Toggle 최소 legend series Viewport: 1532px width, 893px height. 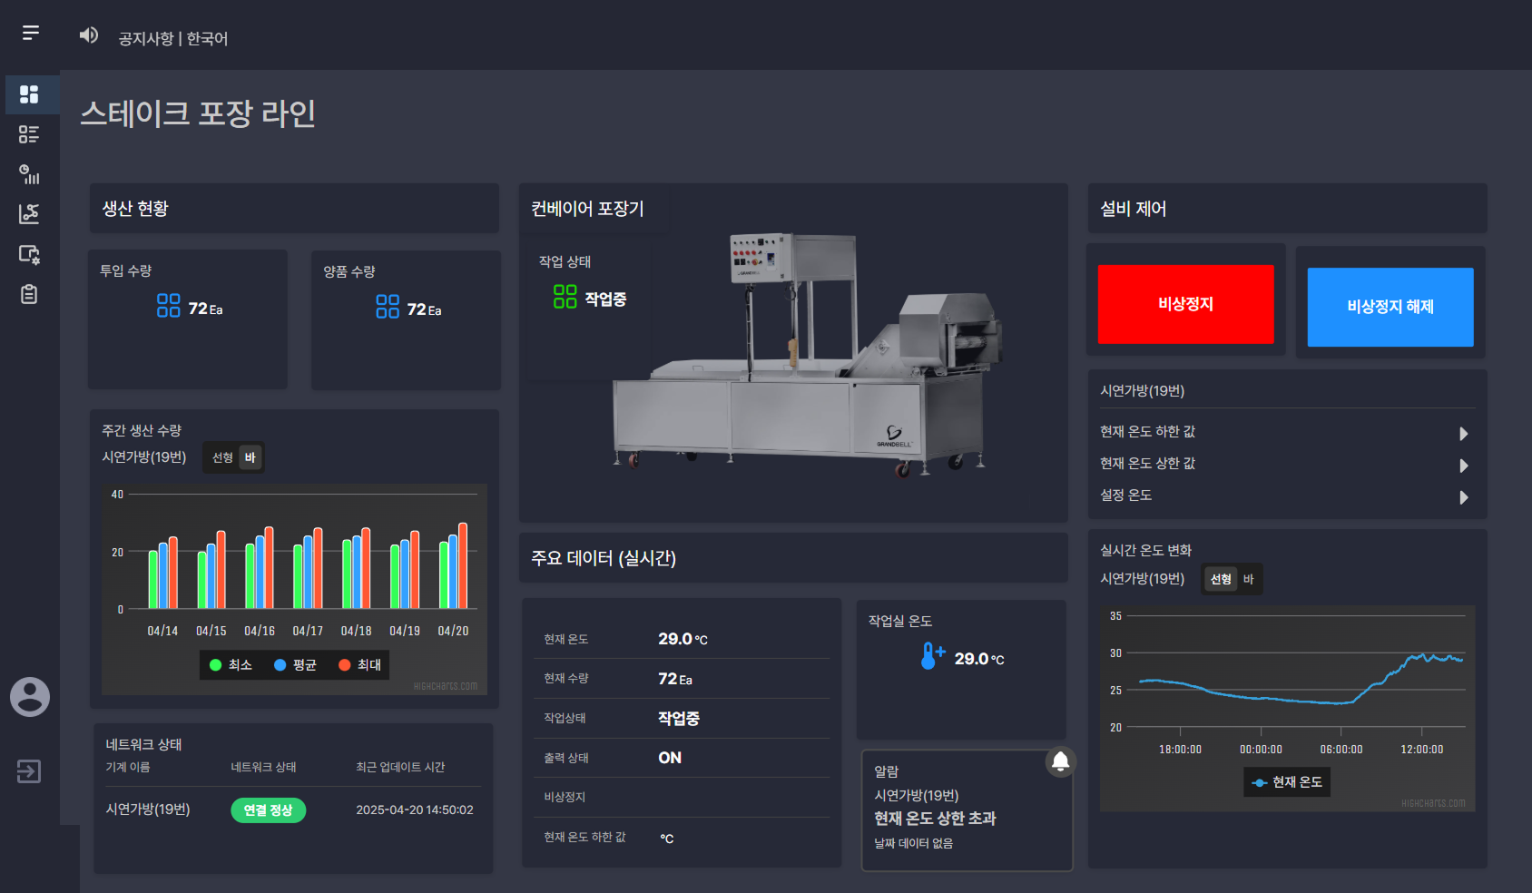[x=231, y=665]
